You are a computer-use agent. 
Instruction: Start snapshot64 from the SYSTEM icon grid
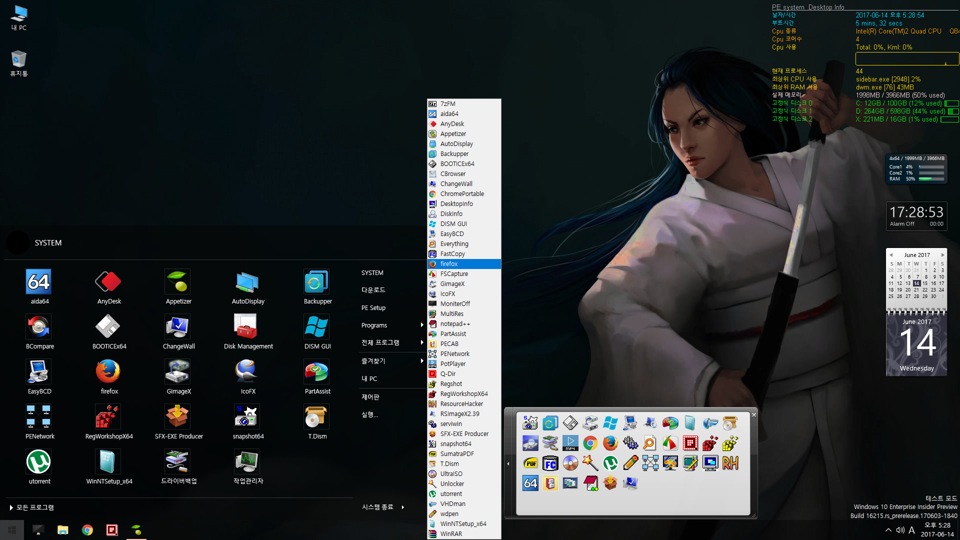(x=247, y=422)
